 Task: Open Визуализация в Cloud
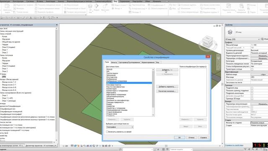[75, 8]
